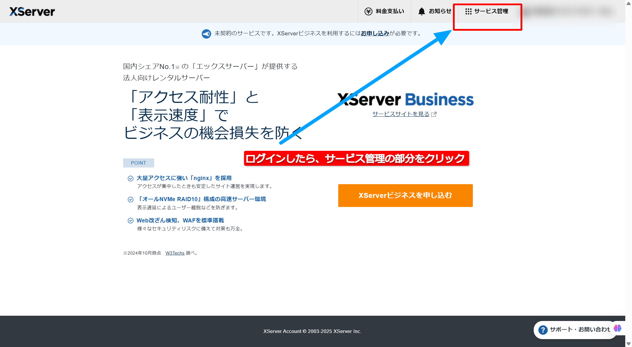Click checkmark icon beside nginx point
632x347 pixels.
tap(130, 178)
